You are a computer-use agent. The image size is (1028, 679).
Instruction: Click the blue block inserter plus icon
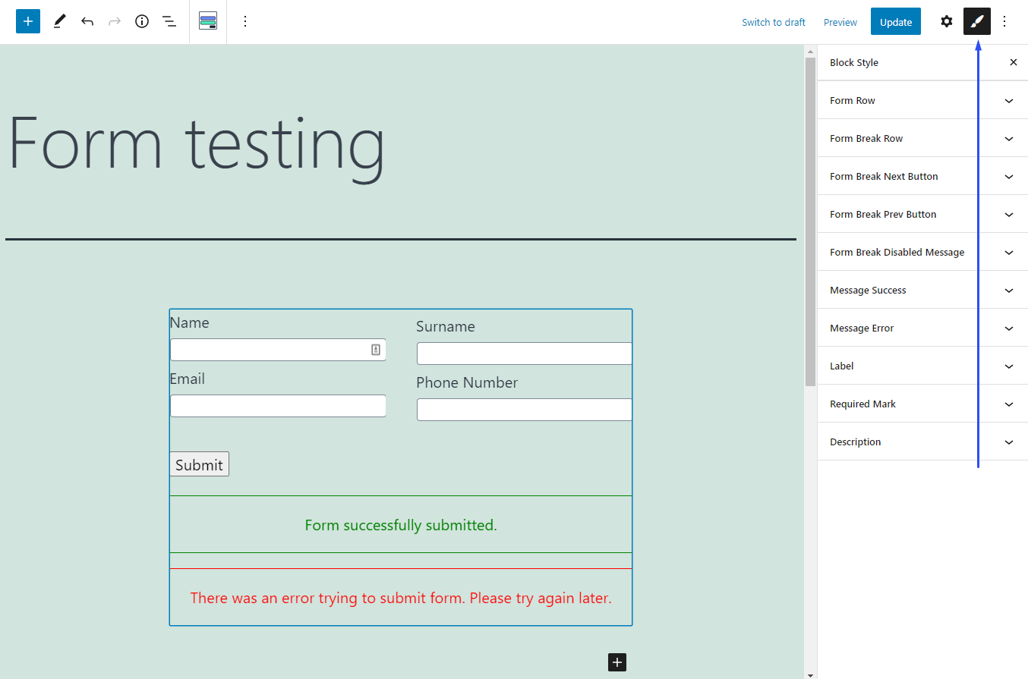pyautogui.click(x=28, y=21)
